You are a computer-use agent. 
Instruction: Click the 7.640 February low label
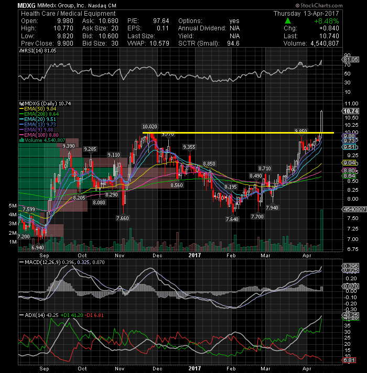click(232, 219)
